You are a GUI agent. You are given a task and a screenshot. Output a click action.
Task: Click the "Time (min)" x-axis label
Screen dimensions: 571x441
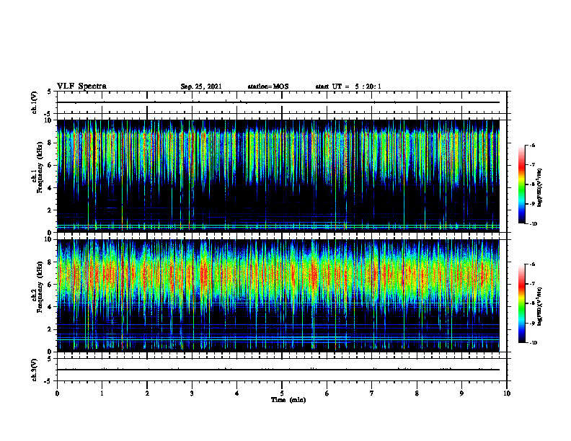pyautogui.click(x=288, y=400)
